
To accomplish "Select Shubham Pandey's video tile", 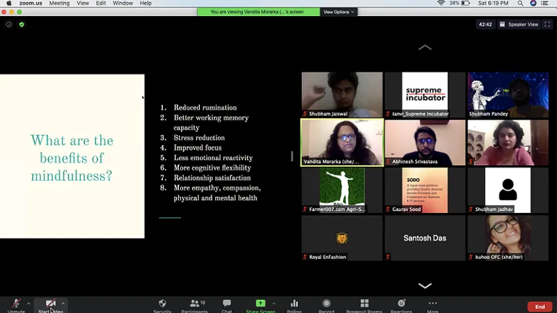I will tap(508, 95).
